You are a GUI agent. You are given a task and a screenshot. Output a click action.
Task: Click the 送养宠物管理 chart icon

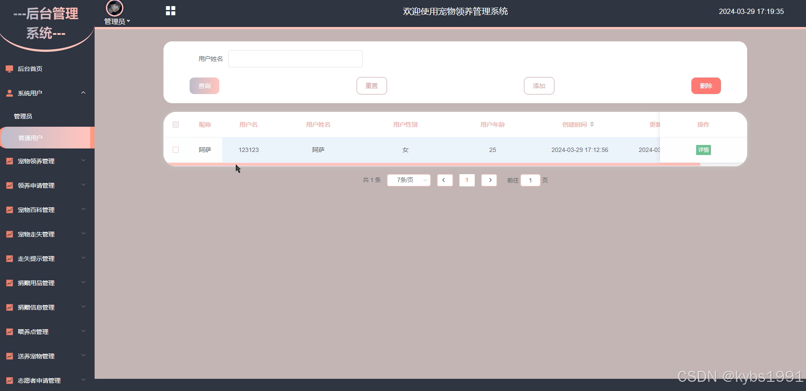point(9,356)
